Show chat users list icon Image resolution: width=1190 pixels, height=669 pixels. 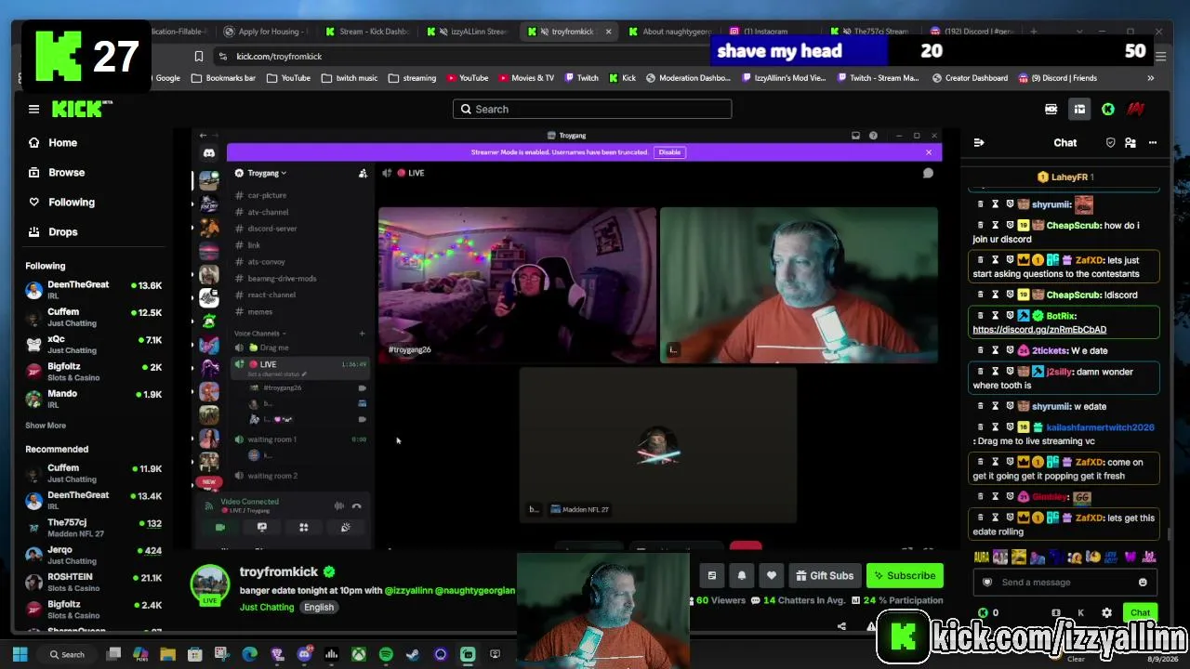pos(1130,142)
